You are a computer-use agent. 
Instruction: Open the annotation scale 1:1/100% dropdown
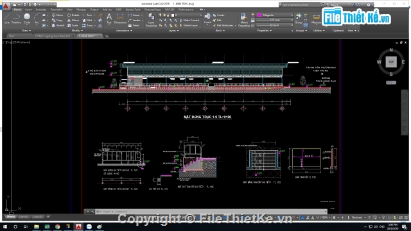[322, 218]
